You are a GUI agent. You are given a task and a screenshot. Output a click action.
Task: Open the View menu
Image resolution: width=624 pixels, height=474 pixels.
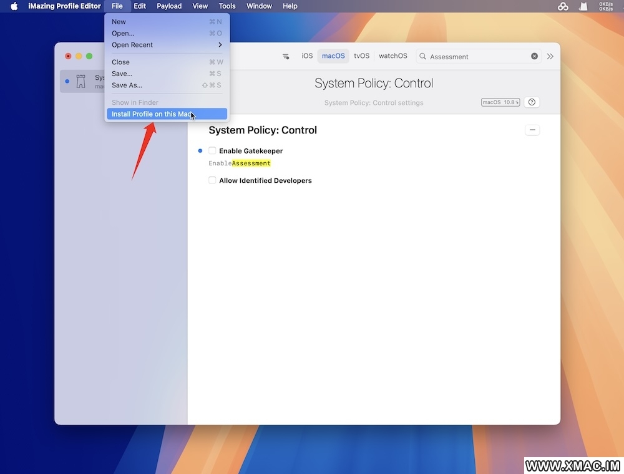point(200,6)
